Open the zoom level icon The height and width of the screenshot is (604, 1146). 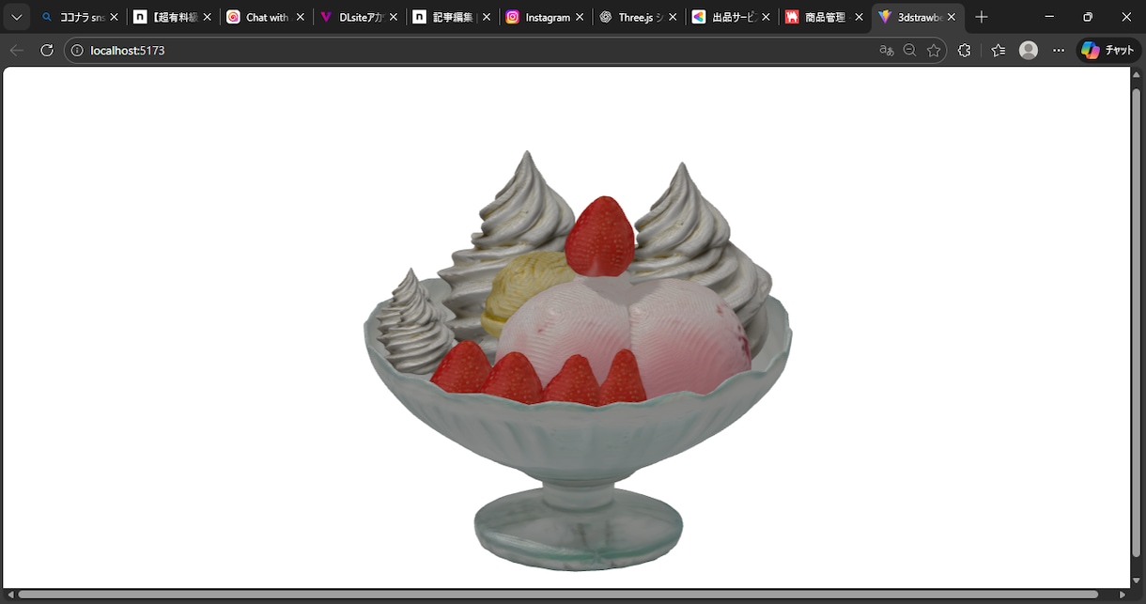909,51
